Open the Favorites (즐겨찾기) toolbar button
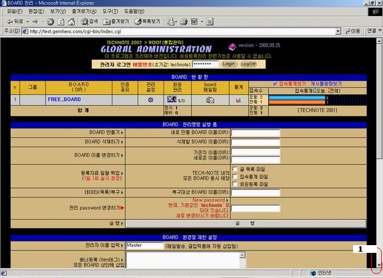 (115, 22)
